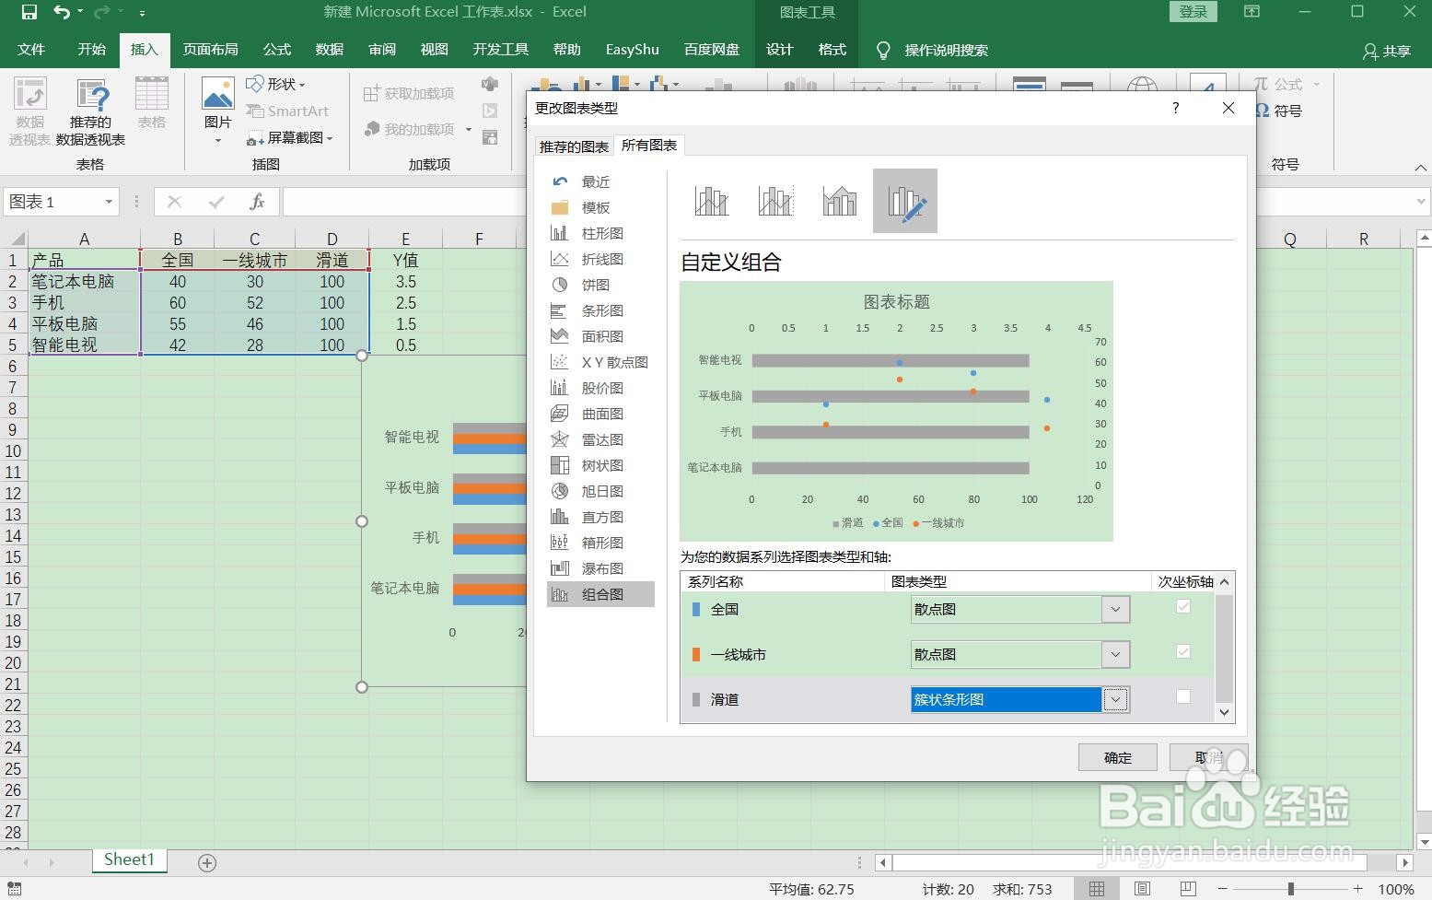Screen dimensions: 1432x900
Task: Enable secondary axis for 全国 series
Action: (1182, 607)
